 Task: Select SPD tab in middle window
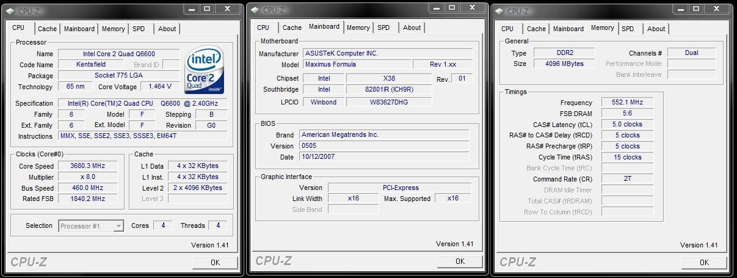(x=383, y=27)
